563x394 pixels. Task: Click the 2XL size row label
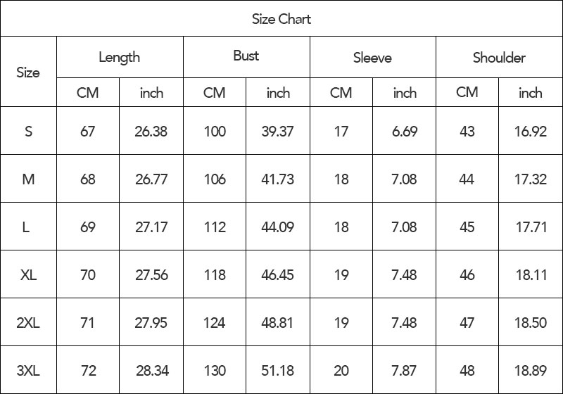tap(28, 322)
